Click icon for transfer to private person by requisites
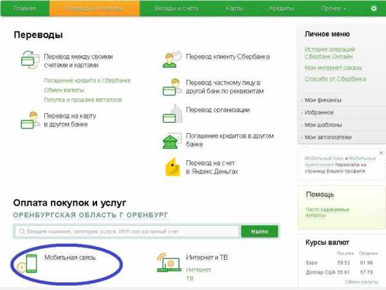This screenshot has width=386, height=290. [x=172, y=87]
